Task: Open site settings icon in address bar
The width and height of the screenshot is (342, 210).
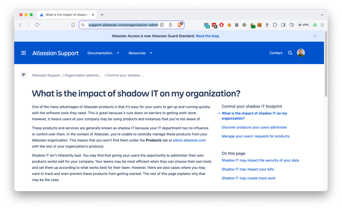Action: (x=83, y=25)
